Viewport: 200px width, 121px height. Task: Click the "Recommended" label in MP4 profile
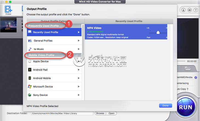(x=96, y=32)
